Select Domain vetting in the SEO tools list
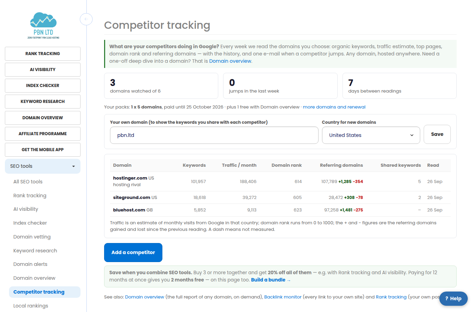Image resolution: width=474 pixels, height=312 pixels. click(x=32, y=237)
